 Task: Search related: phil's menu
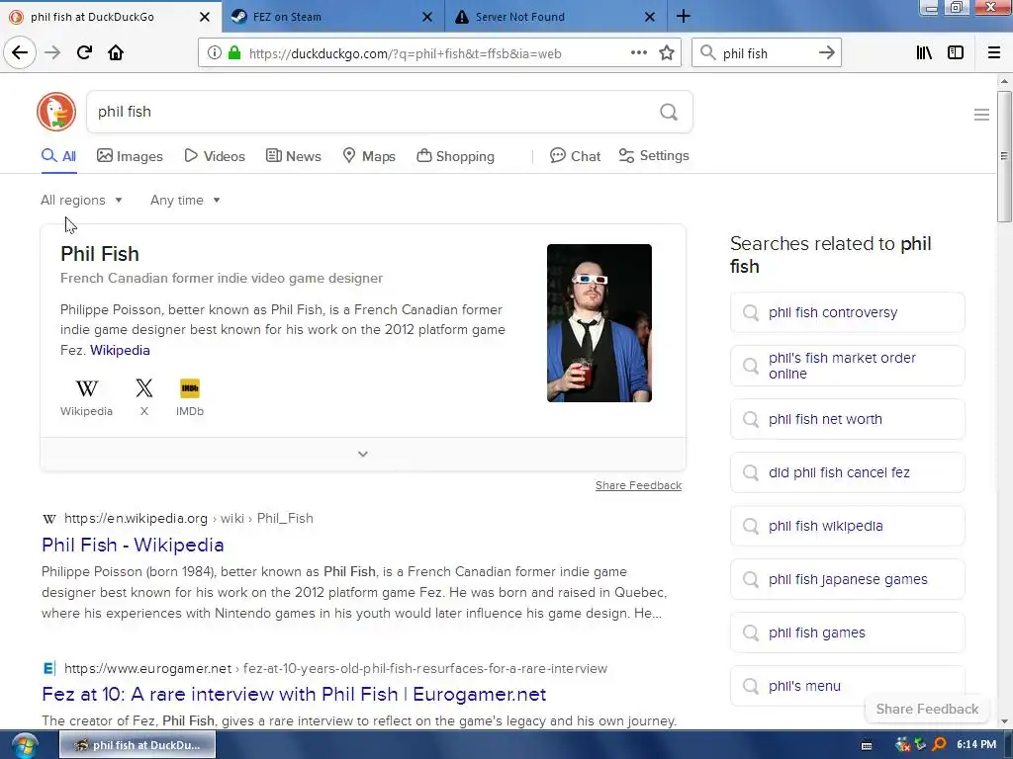(x=848, y=686)
